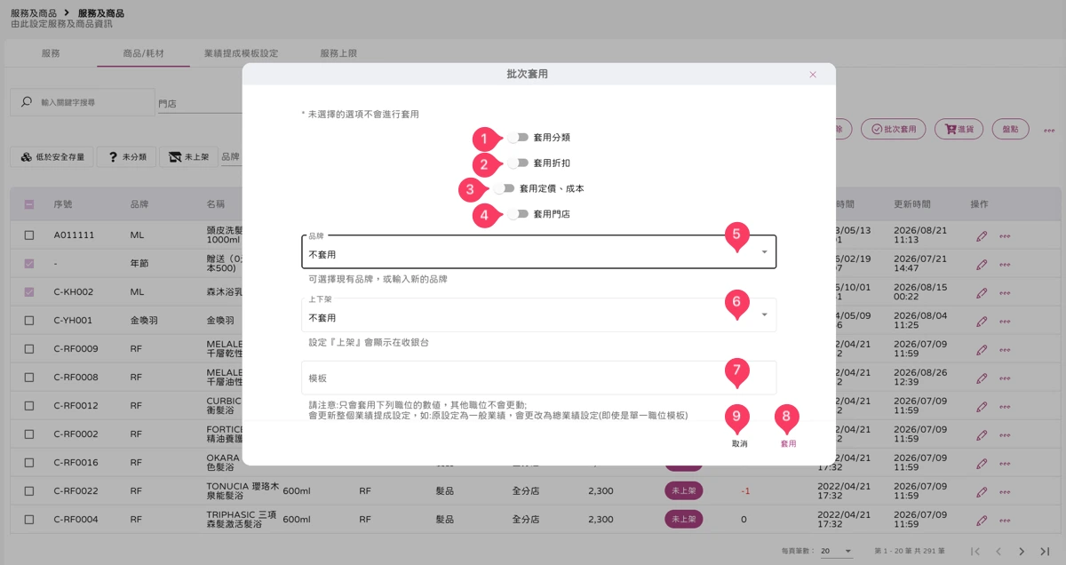Click the 進貨 purchase button
Screen dimensions: 1066x565
point(959,129)
